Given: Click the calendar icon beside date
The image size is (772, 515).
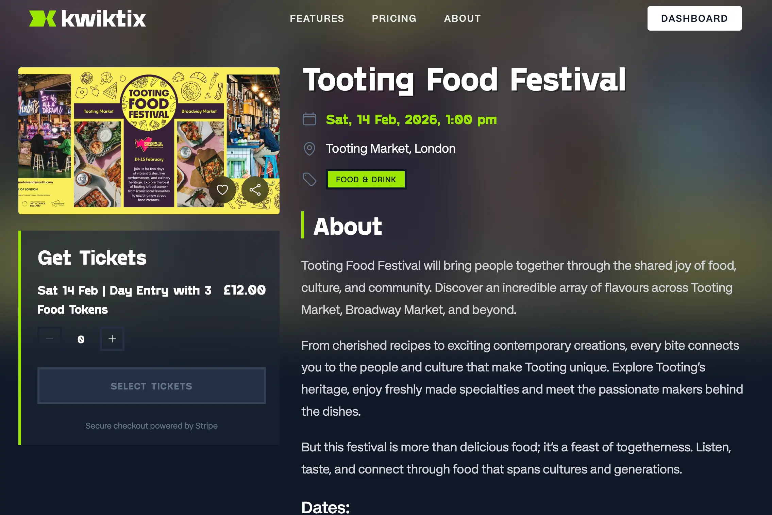Looking at the screenshot, I should (309, 119).
